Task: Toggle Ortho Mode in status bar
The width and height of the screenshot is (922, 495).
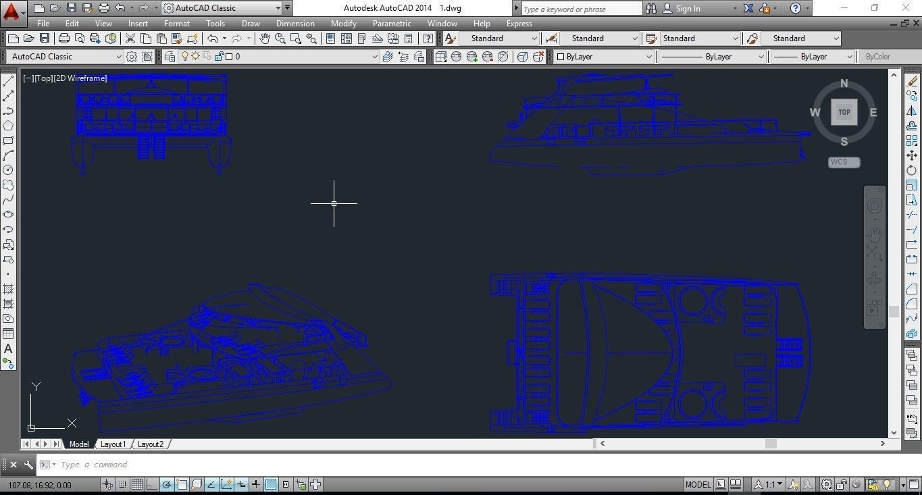Action: point(151,484)
